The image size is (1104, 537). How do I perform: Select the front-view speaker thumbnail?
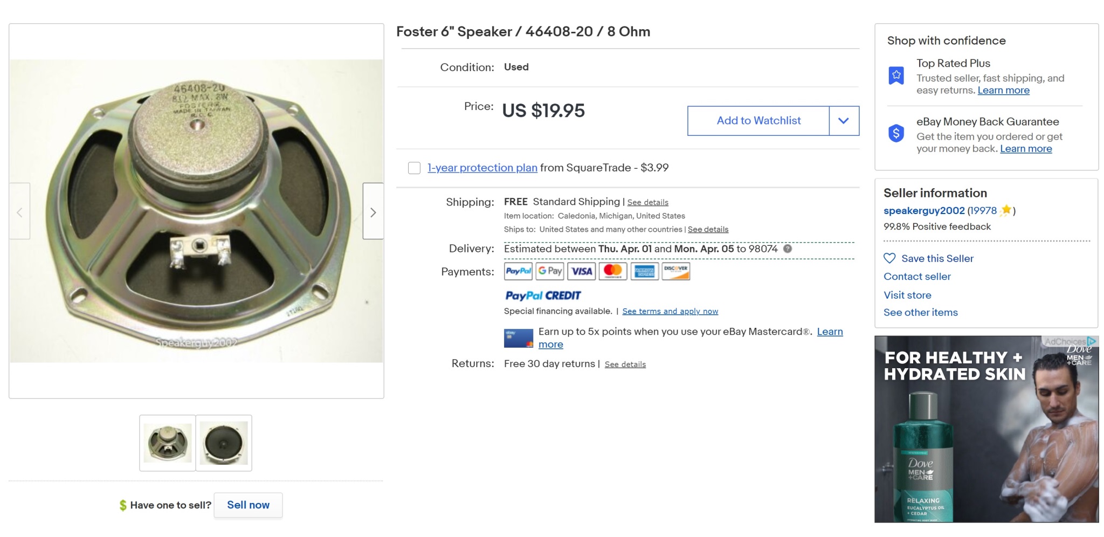click(224, 443)
